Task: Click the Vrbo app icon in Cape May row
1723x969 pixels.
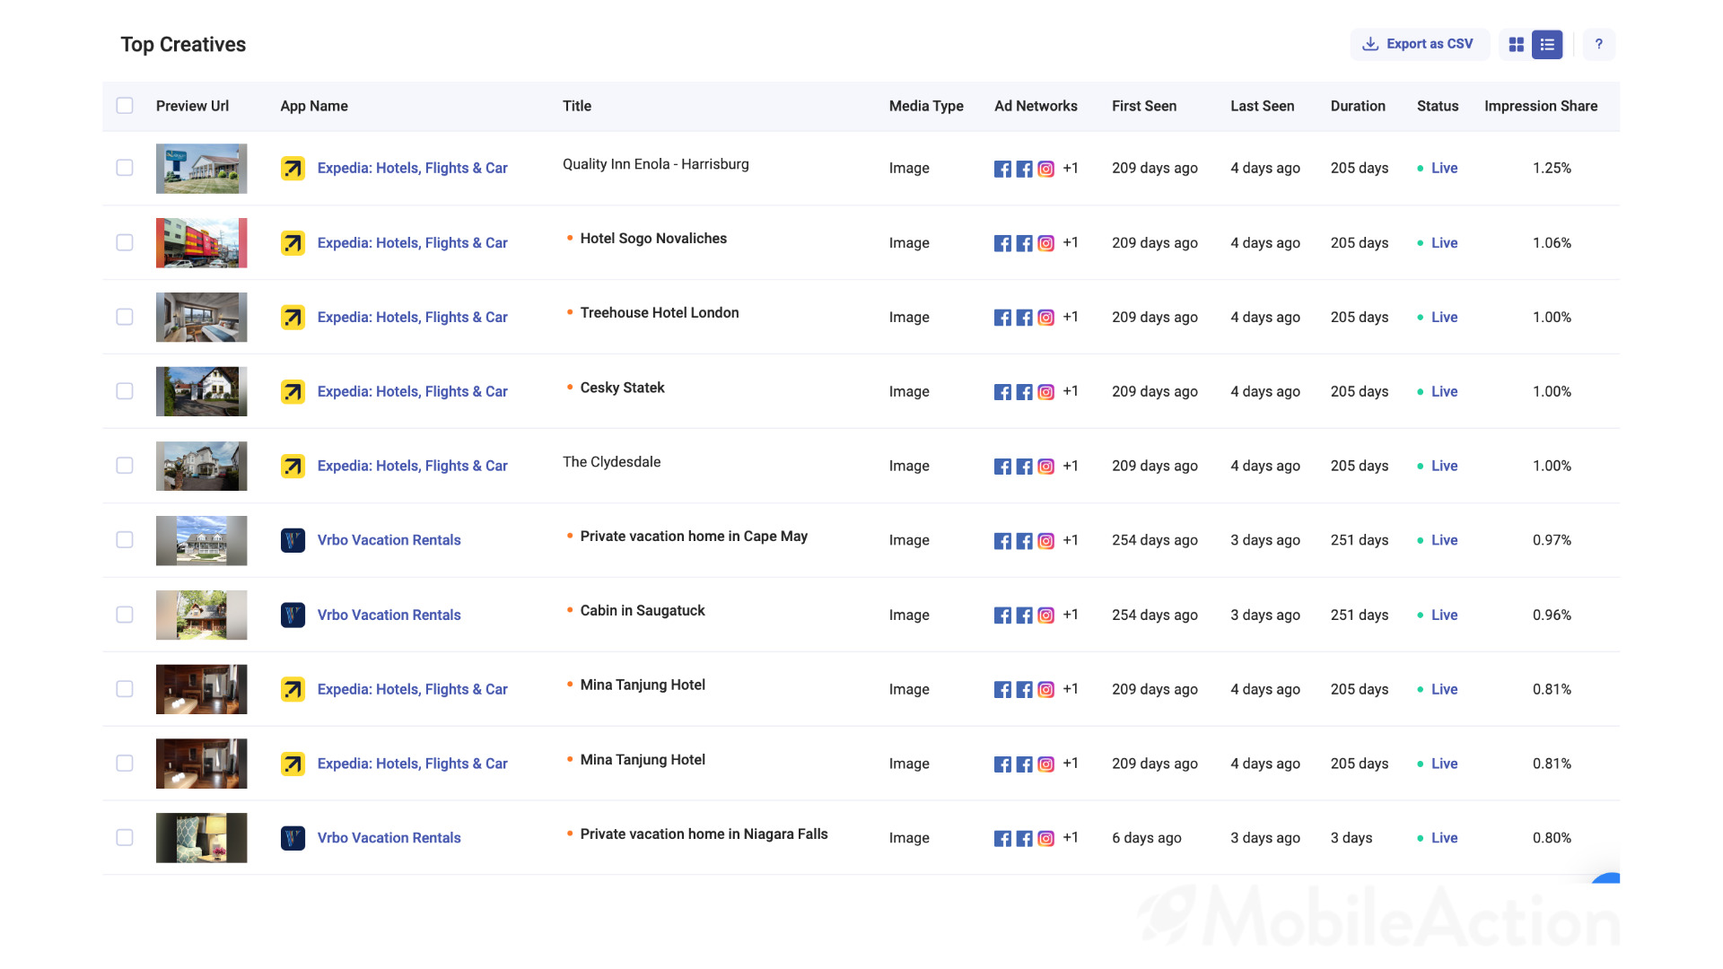Action: [293, 540]
